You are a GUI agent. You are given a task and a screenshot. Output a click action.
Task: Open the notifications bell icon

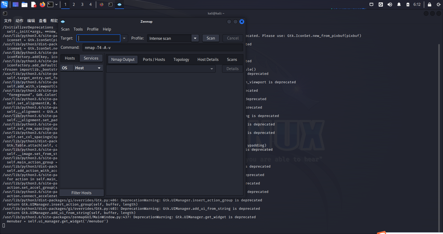(399, 4)
